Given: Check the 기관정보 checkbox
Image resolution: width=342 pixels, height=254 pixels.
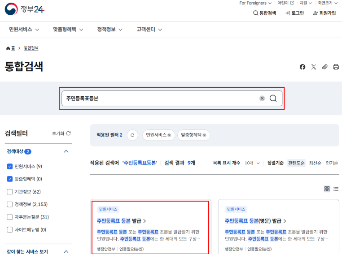Looking at the screenshot, I should pos(10,192).
